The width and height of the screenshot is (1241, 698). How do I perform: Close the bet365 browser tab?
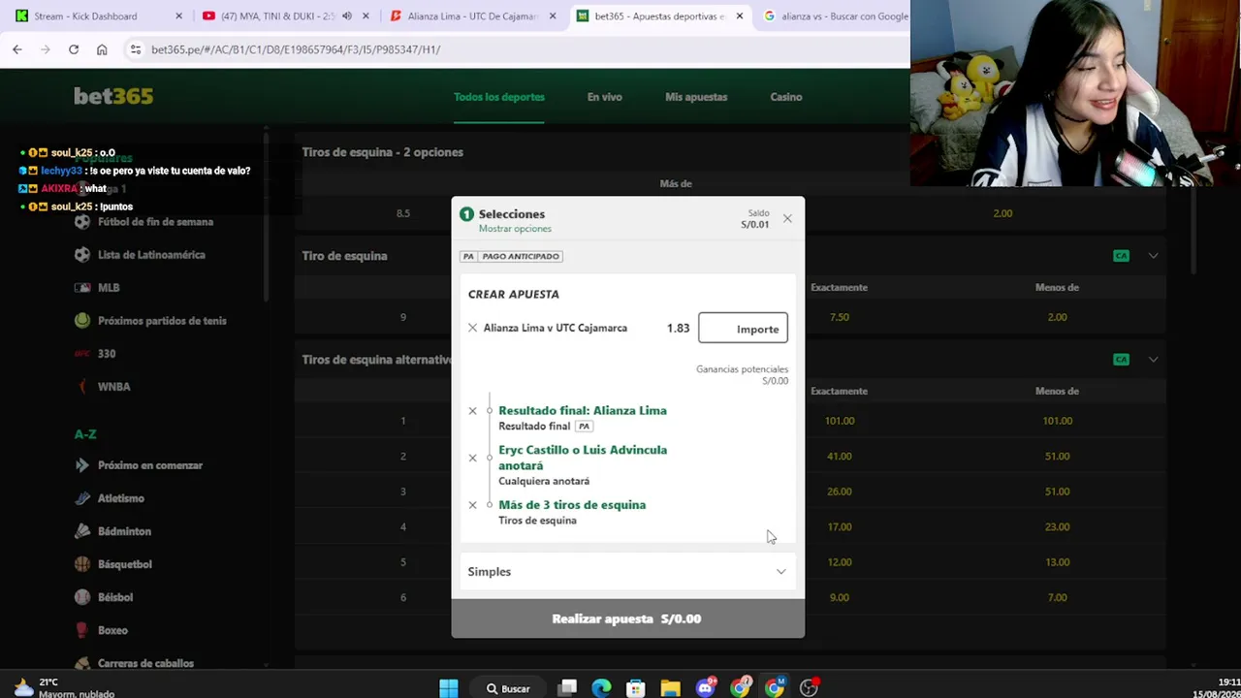point(740,16)
